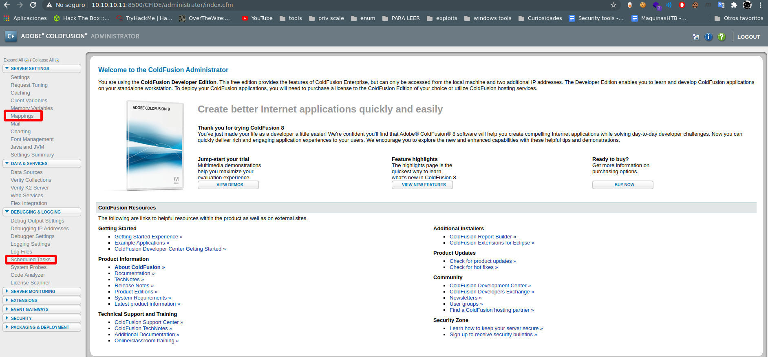Open the Hack The Box bookmark

82,18
